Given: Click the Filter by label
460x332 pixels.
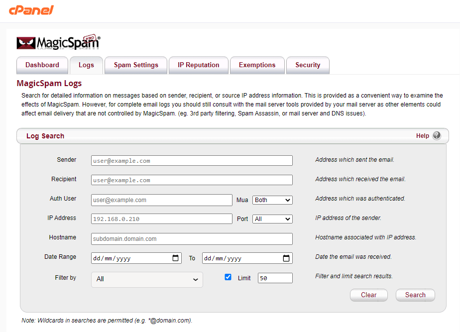Looking at the screenshot, I should [x=65, y=277].
